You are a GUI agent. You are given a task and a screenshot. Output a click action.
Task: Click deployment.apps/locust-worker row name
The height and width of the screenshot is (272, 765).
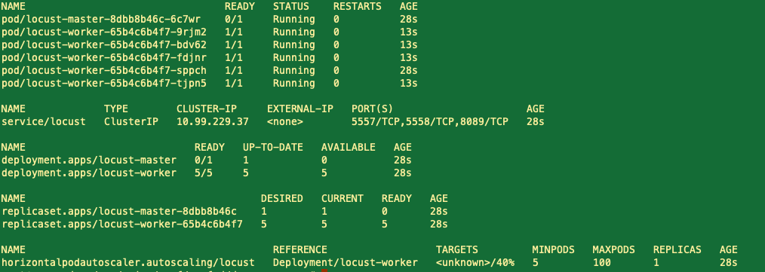[89, 173]
